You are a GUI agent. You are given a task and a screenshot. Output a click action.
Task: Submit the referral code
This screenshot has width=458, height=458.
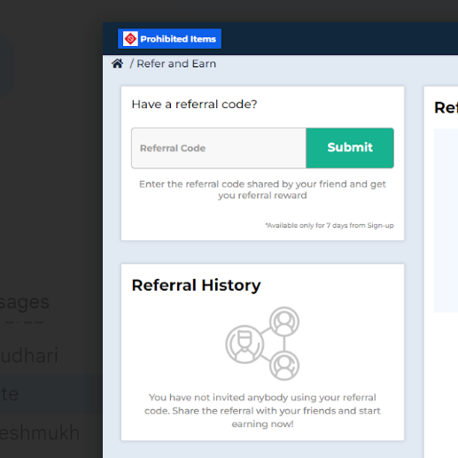350,148
